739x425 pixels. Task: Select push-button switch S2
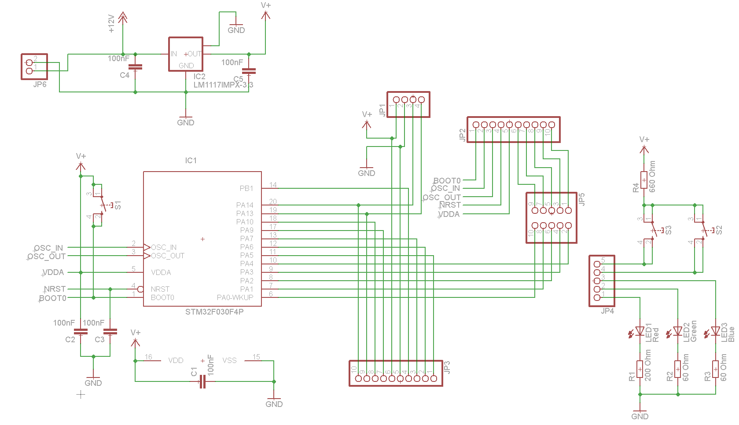pos(704,230)
